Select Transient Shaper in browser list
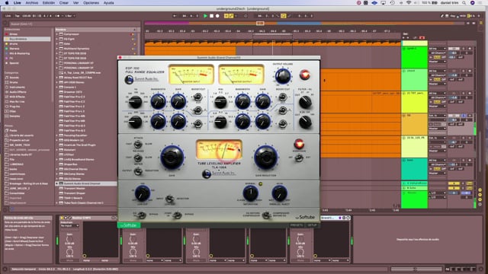This screenshot has width=488, height=274. 74,193
